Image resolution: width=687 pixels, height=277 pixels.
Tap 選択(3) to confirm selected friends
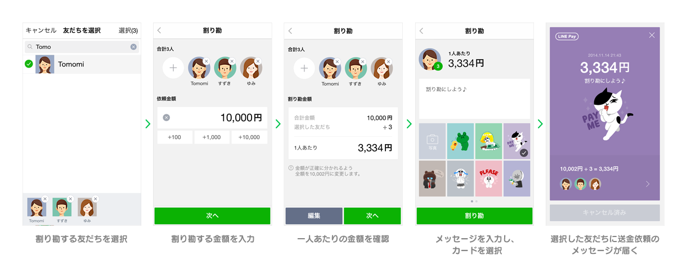click(128, 30)
